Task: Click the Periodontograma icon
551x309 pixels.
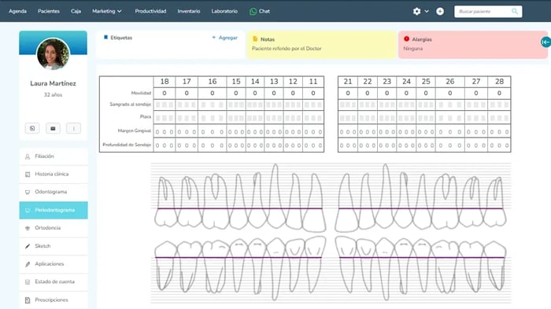Action: point(28,211)
